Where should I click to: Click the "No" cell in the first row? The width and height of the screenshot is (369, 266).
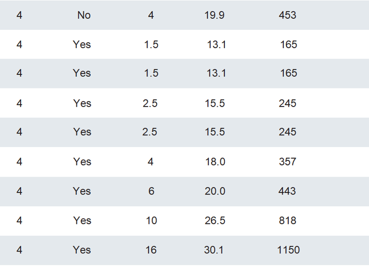click(x=84, y=15)
